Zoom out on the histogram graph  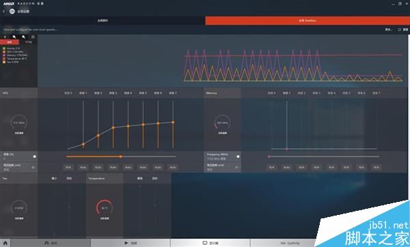[23, 37]
